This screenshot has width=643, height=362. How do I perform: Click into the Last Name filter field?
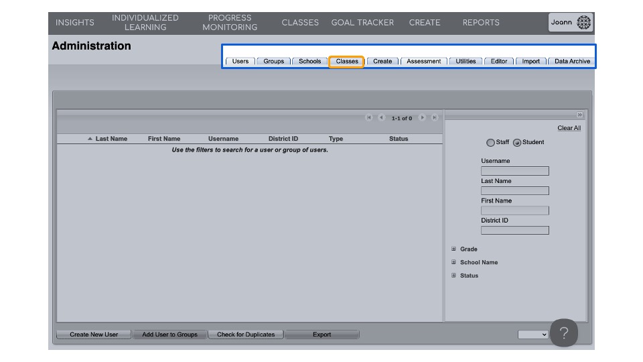[514, 191]
